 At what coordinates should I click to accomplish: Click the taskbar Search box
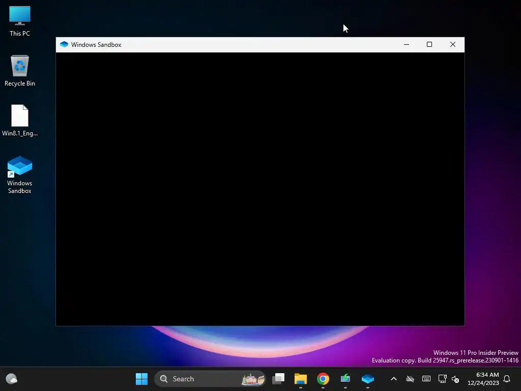coord(210,379)
